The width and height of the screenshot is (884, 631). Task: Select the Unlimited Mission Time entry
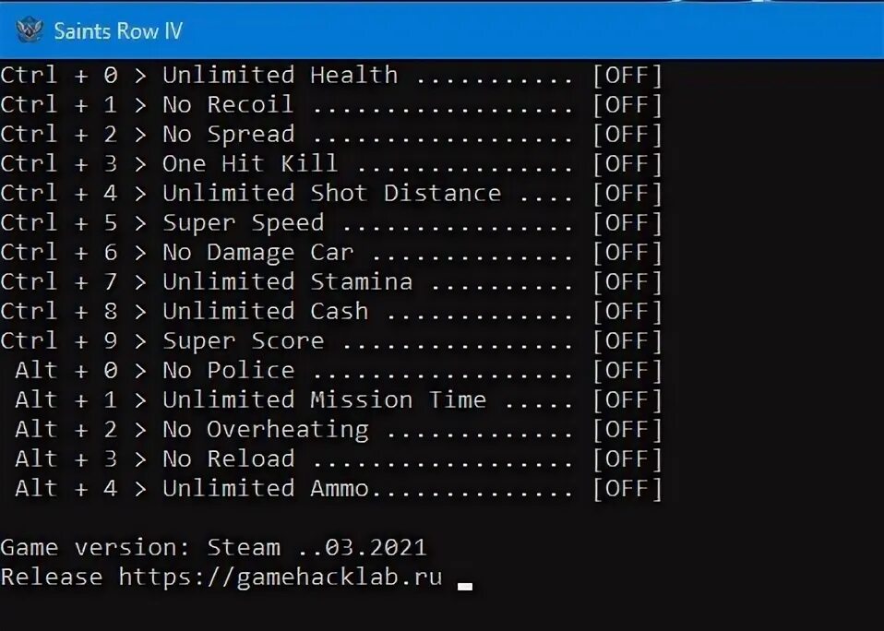tap(331, 400)
